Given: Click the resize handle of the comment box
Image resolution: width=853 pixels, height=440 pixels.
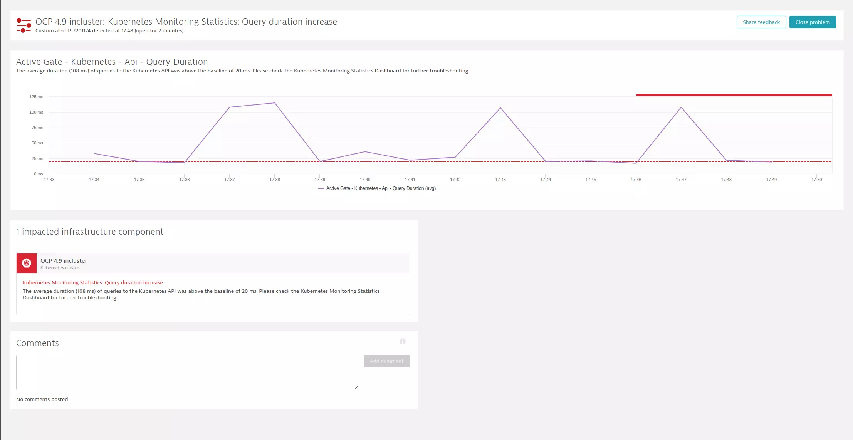Looking at the screenshot, I should pyautogui.click(x=356, y=387).
